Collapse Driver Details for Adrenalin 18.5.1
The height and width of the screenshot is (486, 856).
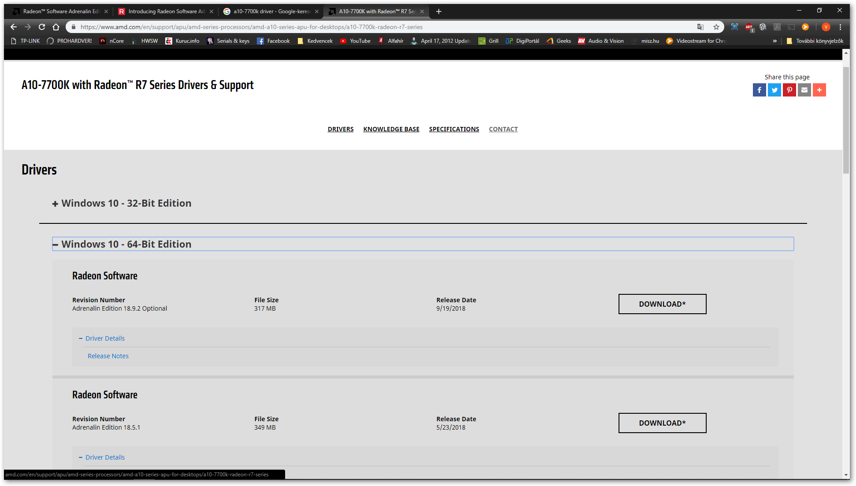pyautogui.click(x=102, y=457)
